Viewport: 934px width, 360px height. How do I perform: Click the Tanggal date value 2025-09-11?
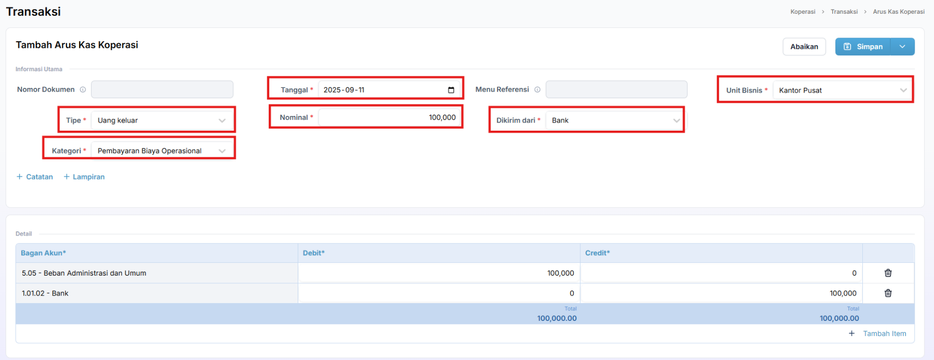344,90
